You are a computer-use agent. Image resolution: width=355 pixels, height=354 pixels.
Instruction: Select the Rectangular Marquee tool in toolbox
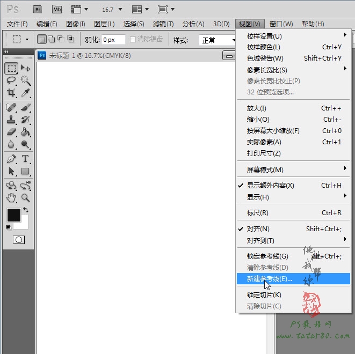coord(11,68)
